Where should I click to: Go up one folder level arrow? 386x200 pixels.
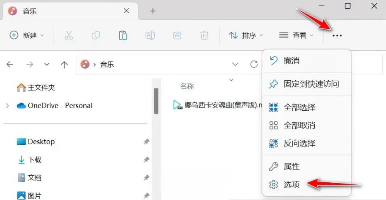[64, 65]
